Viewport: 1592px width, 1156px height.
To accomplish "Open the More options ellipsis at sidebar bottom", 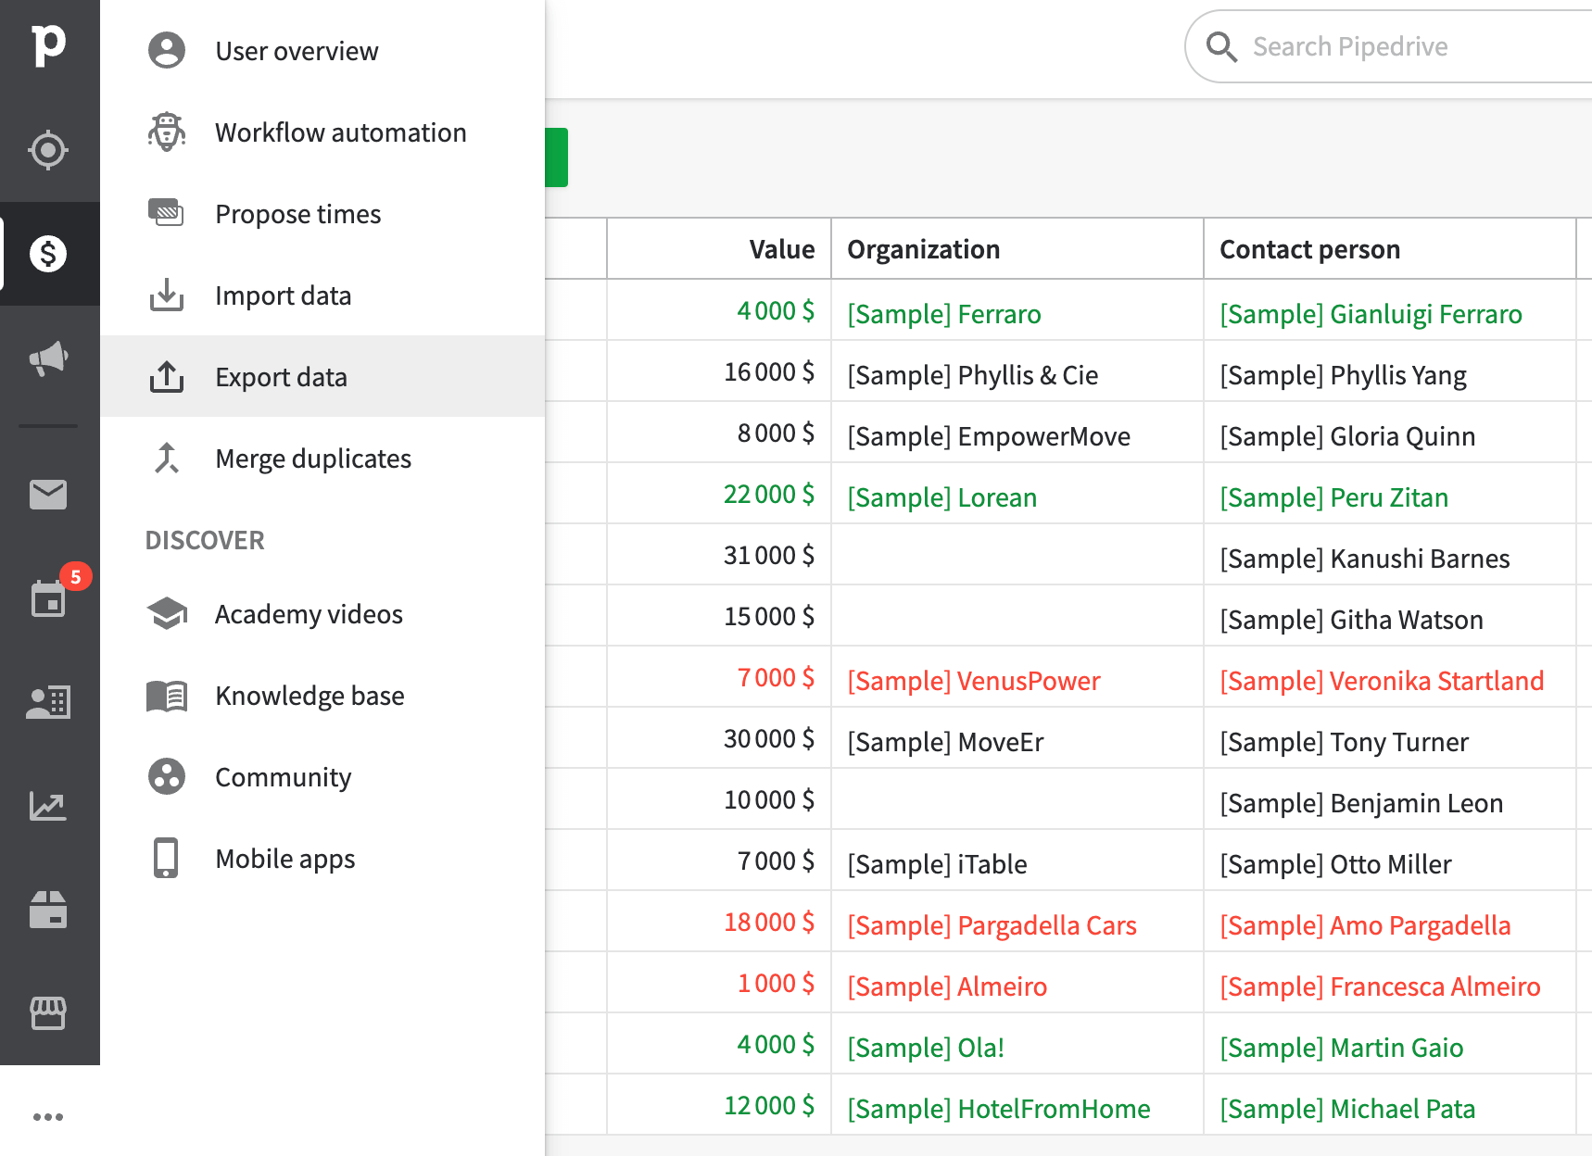I will [x=49, y=1115].
